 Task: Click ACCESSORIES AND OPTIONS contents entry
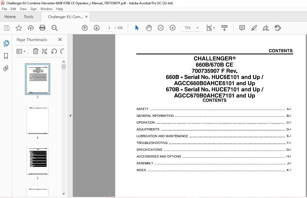tap(214, 156)
